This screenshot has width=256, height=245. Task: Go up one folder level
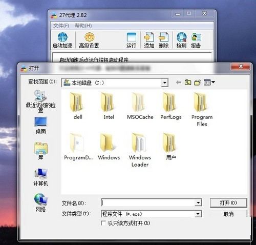[x=188, y=83]
